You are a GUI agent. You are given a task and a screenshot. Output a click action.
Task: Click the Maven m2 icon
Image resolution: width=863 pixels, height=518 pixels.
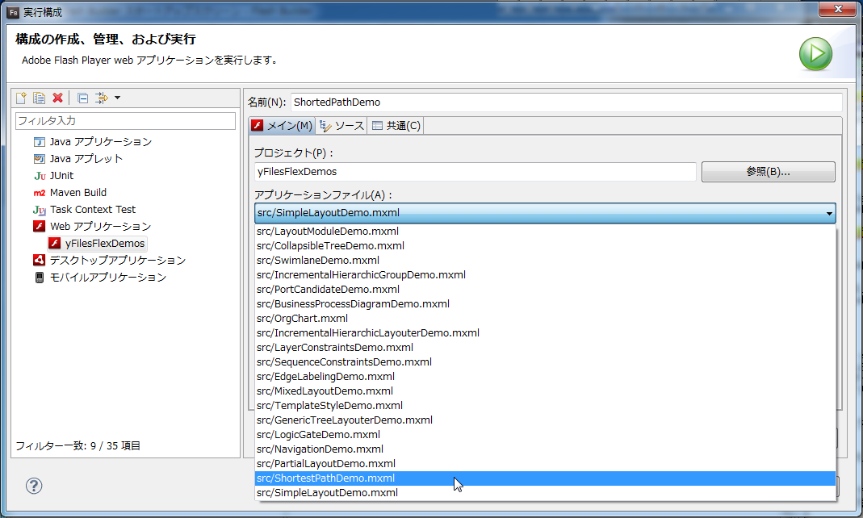click(39, 193)
